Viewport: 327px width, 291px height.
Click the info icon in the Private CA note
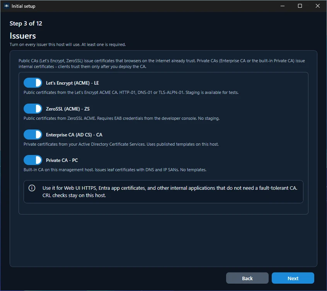click(32, 188)
